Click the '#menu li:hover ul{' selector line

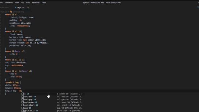[x=15, y=51]
